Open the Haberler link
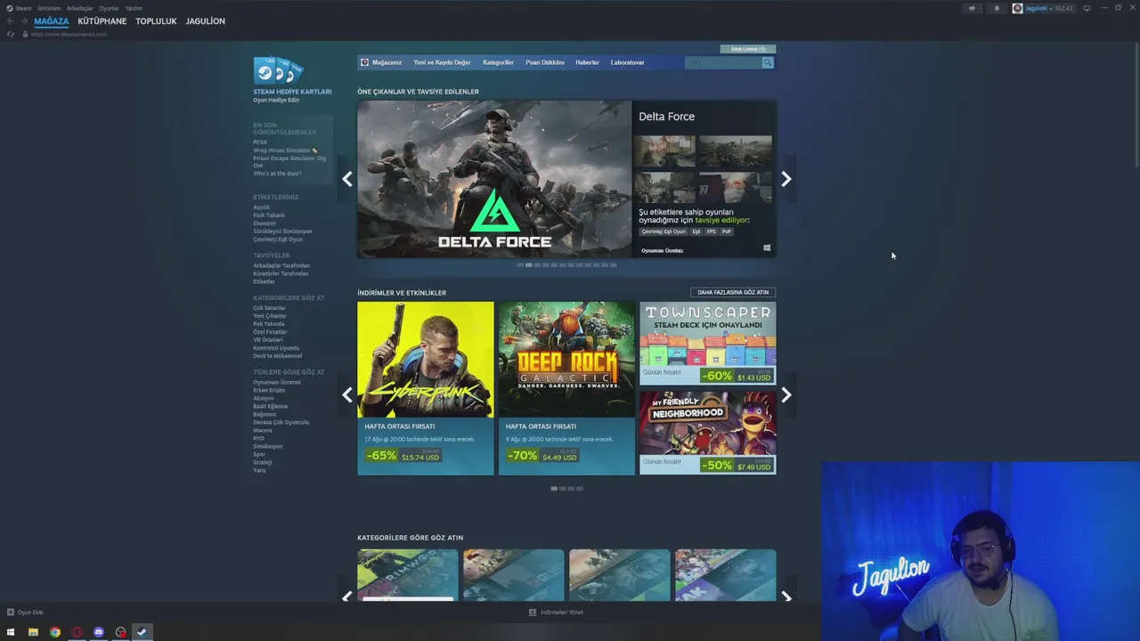 tap(587, 62)
